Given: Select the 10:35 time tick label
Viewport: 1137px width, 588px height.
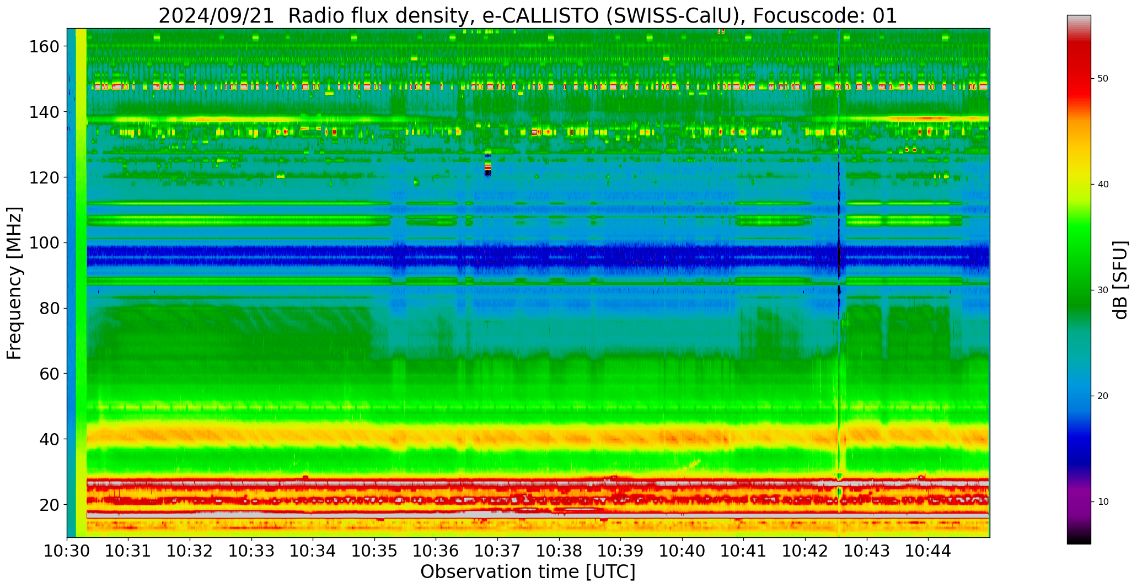Looking at the screenshot, I should [374, 551].
